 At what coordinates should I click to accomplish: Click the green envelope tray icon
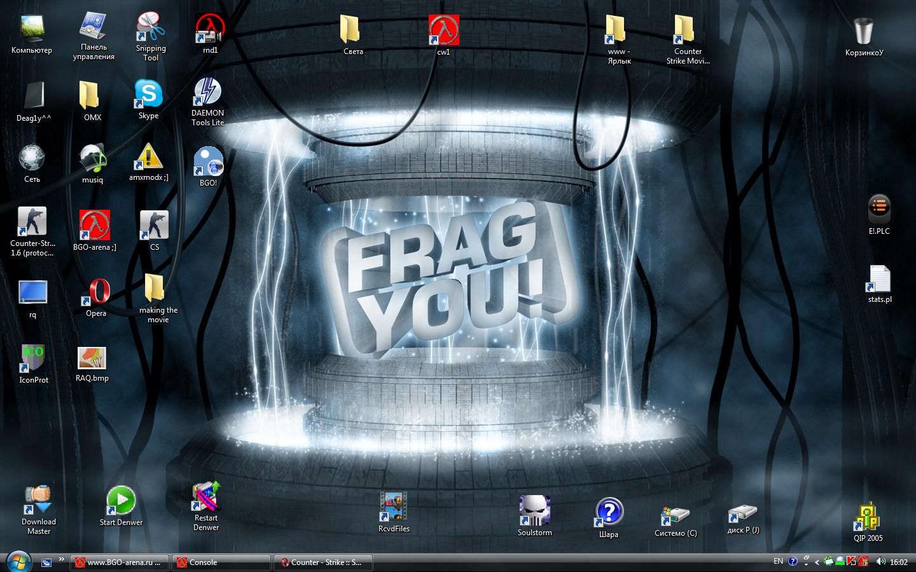[829, 561]
